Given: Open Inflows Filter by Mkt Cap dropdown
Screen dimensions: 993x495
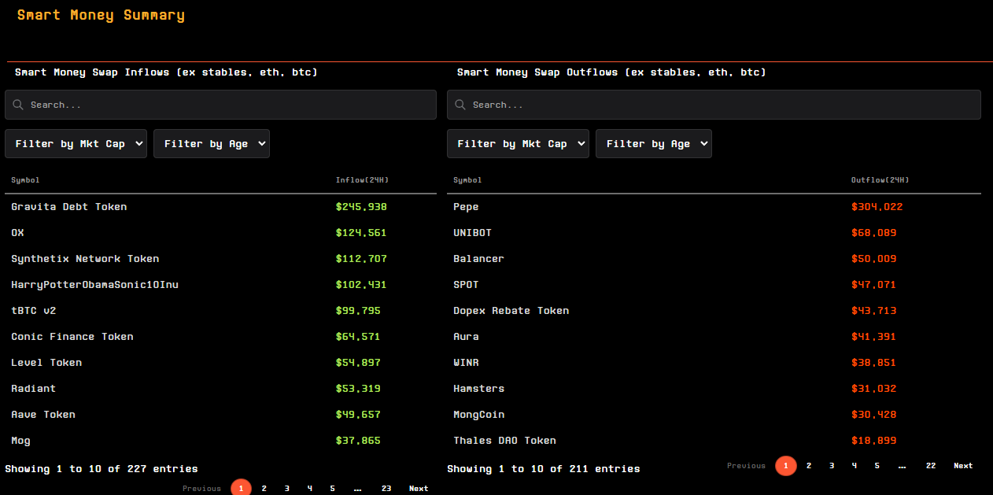Looking at the screenshot, I should pos(76,144).
